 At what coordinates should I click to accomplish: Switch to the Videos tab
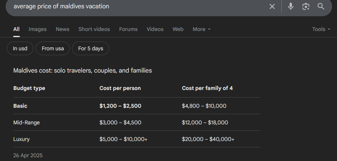tap(155, 29)
